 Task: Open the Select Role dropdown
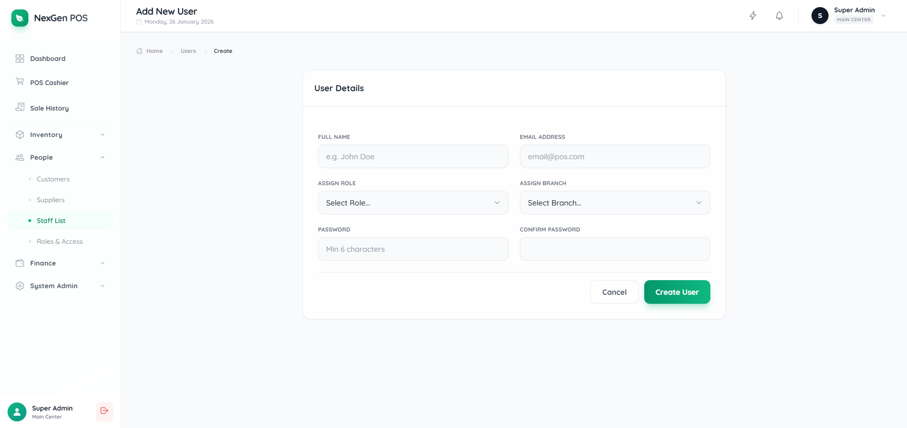[x=413, y=203]
